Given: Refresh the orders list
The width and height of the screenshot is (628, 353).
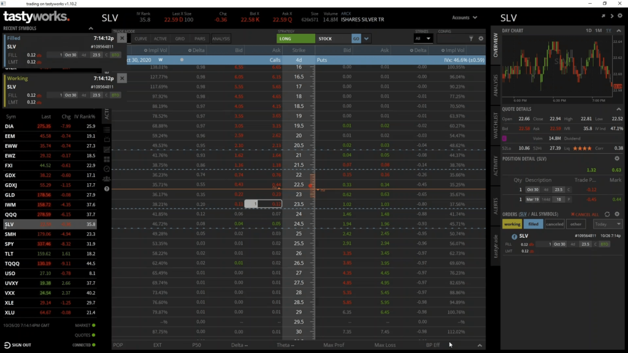Looking at the screenshot, I should (x=607, y=214).
